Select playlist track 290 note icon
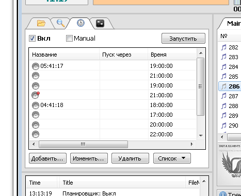 click(x=223, y=126)
